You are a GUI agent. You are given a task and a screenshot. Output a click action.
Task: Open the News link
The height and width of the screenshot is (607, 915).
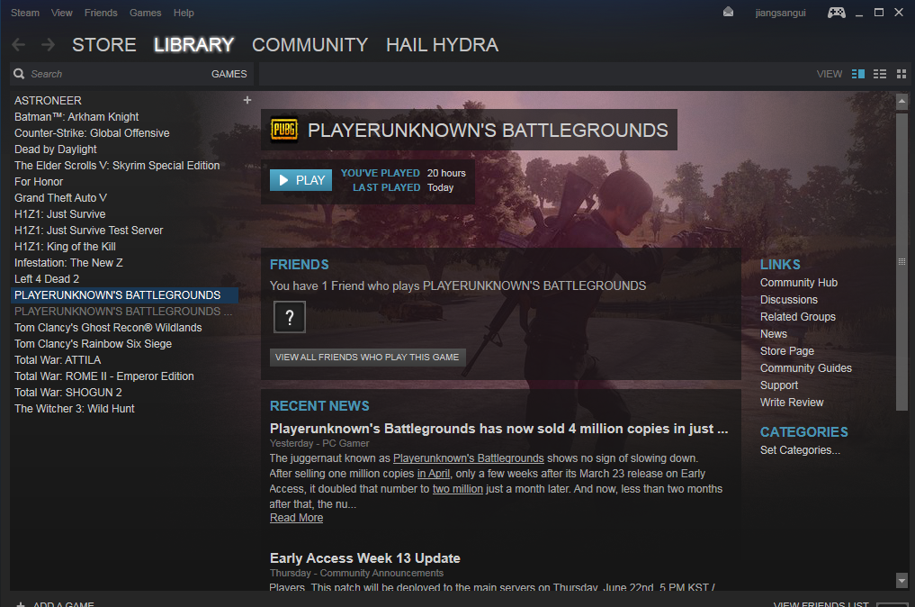click(x=773, y=334)
